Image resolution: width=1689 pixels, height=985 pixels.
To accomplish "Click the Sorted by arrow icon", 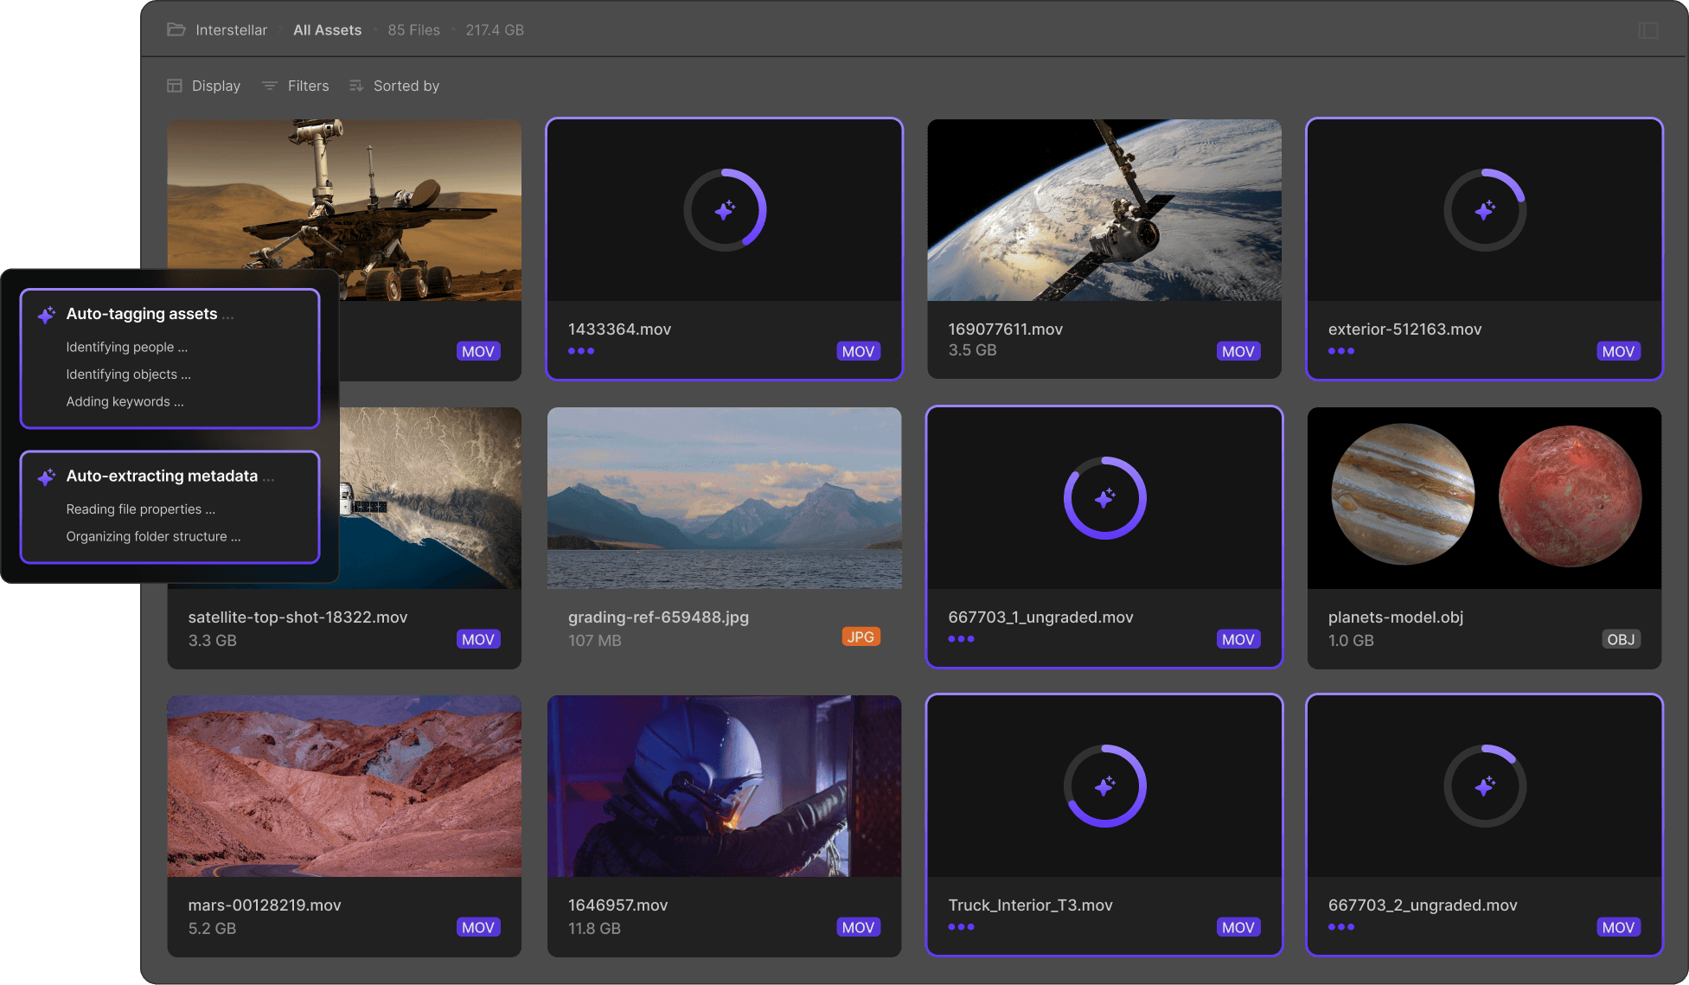I will pos(356,86).
